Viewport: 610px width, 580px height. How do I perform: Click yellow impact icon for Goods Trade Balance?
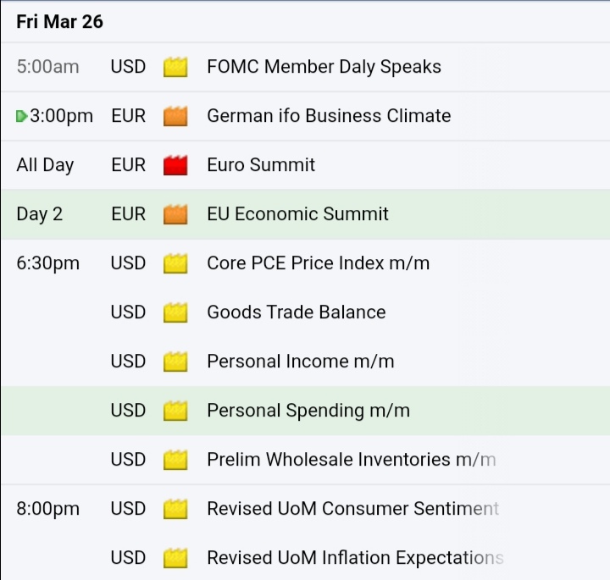click(175, 312)
